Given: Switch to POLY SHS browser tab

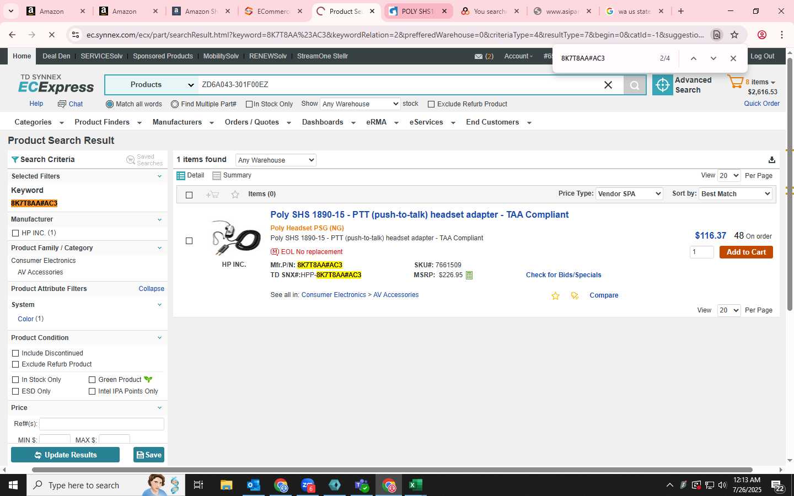Looking at the screenshot, I should click(417, 11).
